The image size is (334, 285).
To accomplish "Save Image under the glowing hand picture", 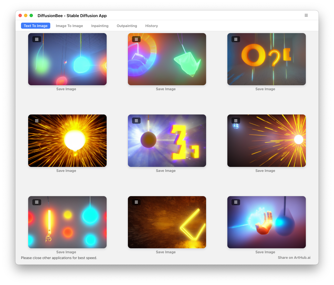I will tap(265, 252).
